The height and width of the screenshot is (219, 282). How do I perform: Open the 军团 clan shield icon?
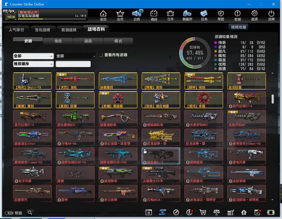[x=221, y=15]
